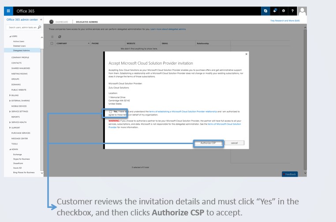This screenshot has height=222, width=336.
Task: Expand the SUPPORT section
Action: [10, 128]
